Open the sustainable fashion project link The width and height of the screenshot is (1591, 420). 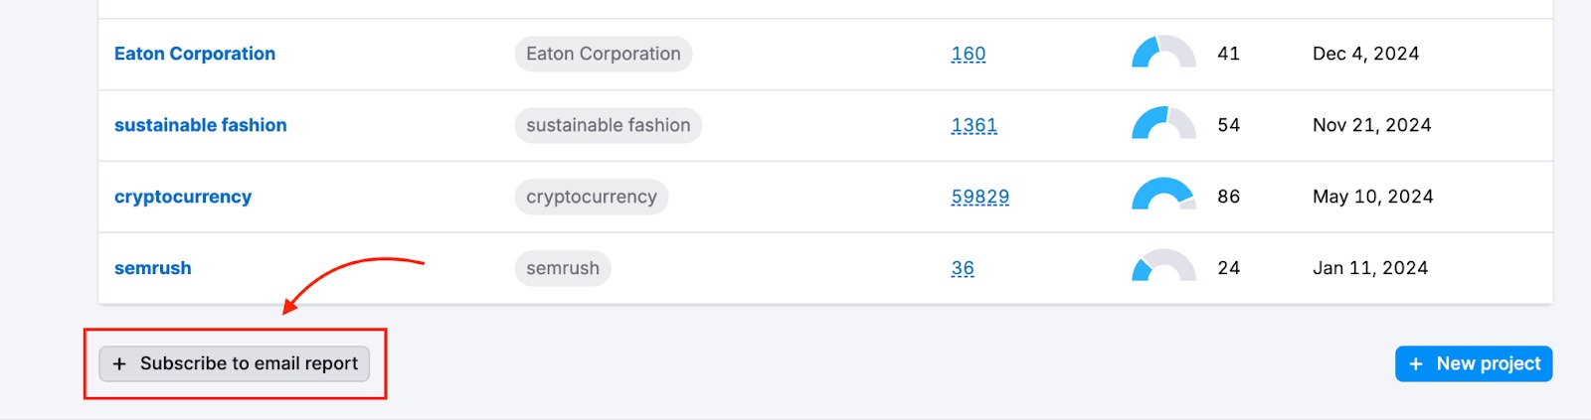pos(200,125)
